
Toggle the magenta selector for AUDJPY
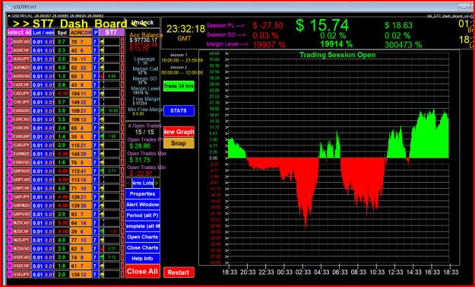coord(9,59)
